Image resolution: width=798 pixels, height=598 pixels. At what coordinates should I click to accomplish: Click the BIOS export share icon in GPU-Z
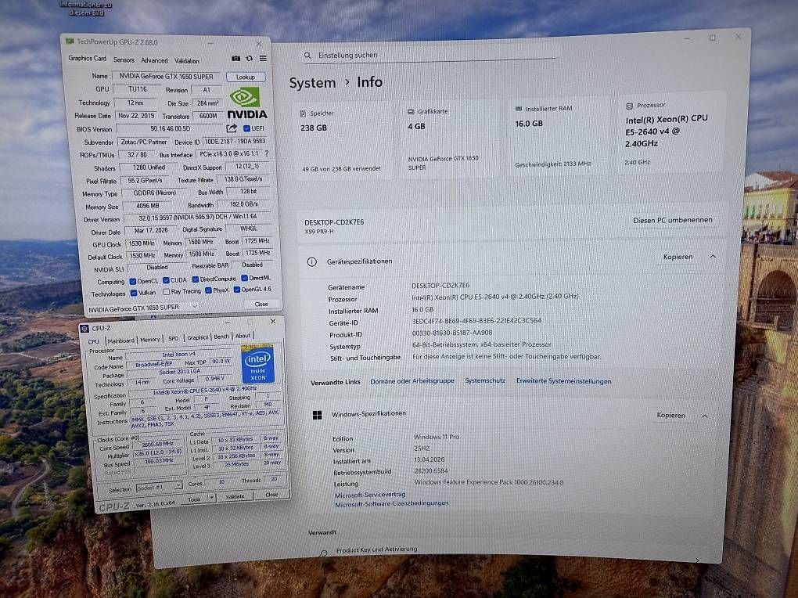pos(232,128)
